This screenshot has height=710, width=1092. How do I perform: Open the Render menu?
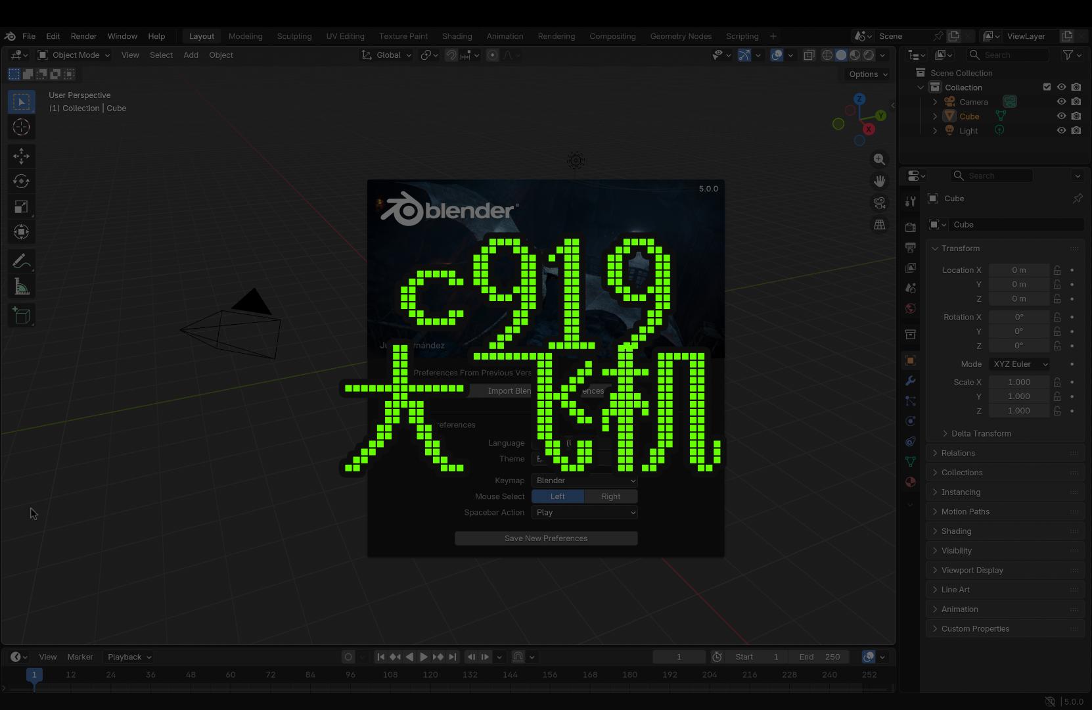pyautogui.click(x=83, y=36)
